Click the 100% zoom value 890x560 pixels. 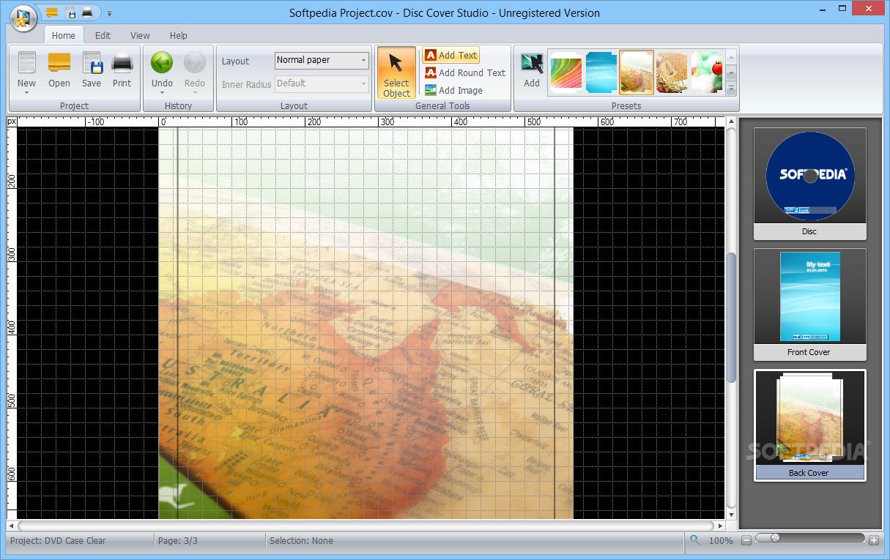(721, 541)
